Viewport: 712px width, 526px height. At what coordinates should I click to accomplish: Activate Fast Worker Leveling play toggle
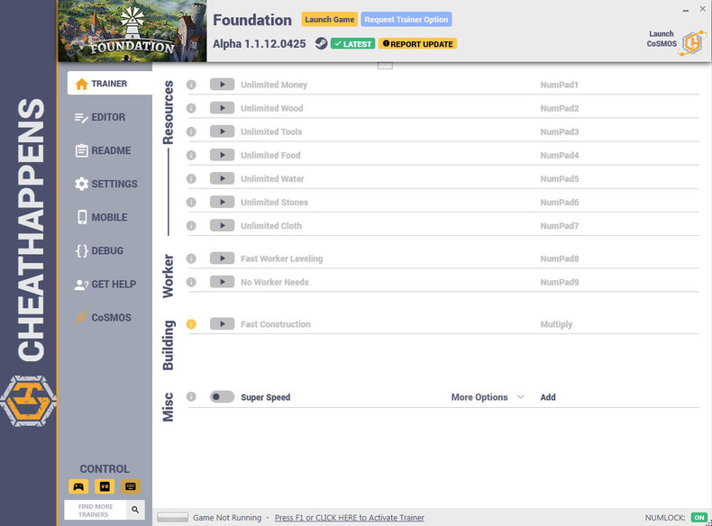tap(222, 258)
